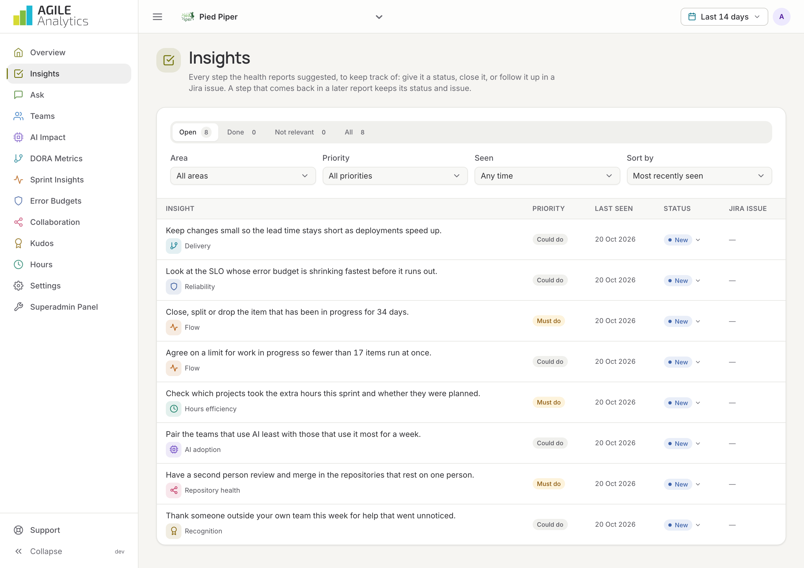The width and height of the screenshot is (804, 568).
Task: Change status of Pair the teams AI insight
Action: coord(682,443)
